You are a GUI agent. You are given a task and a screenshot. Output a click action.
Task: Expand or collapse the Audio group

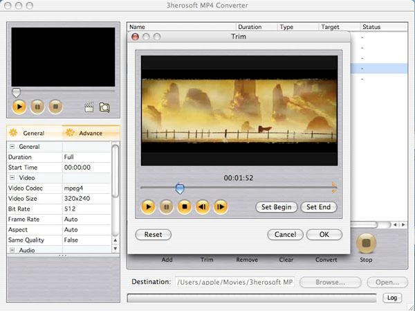tap(12, 250)
